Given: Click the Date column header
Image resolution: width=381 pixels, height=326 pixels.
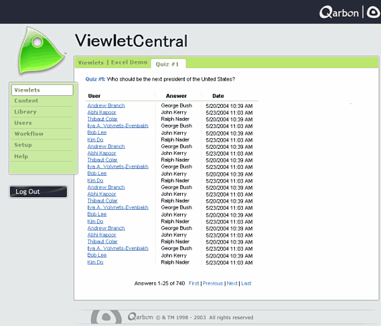Looking at the screenshot, I should tap(218, 96).
